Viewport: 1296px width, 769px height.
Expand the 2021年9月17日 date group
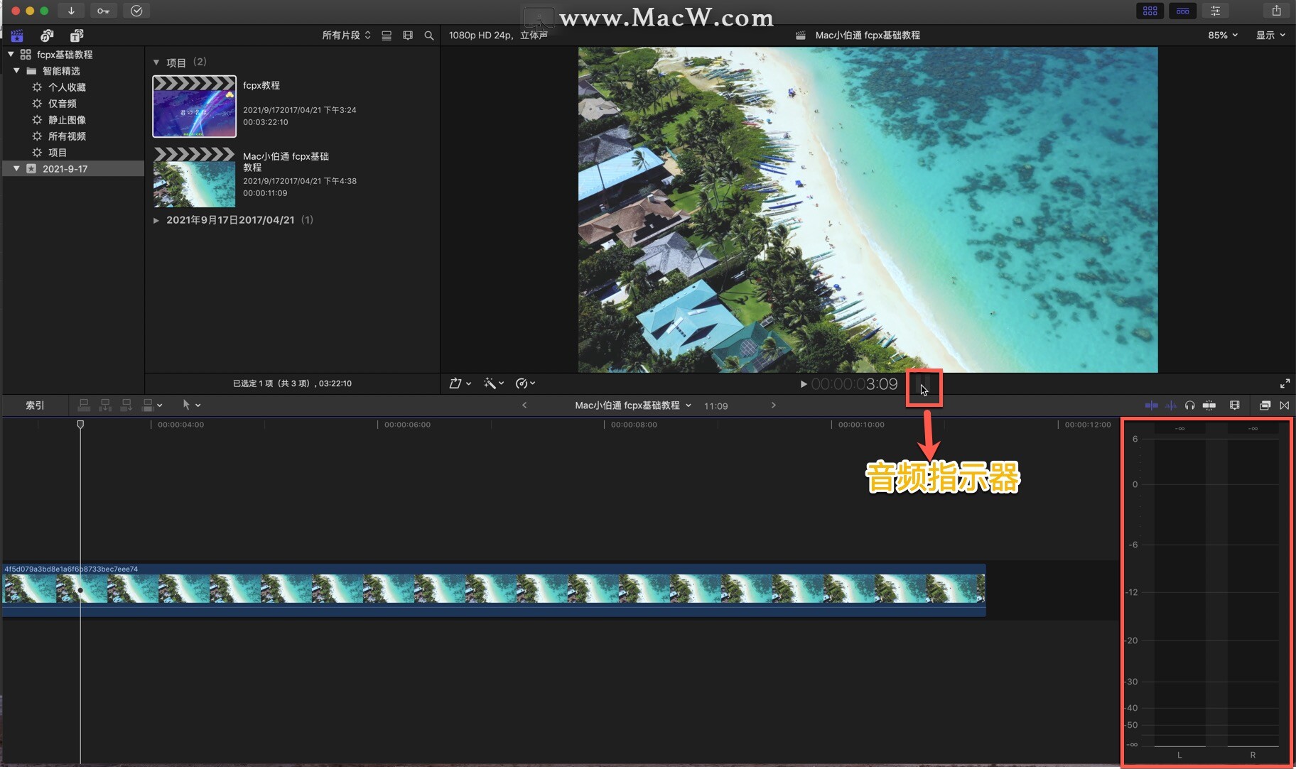[156, 220]
